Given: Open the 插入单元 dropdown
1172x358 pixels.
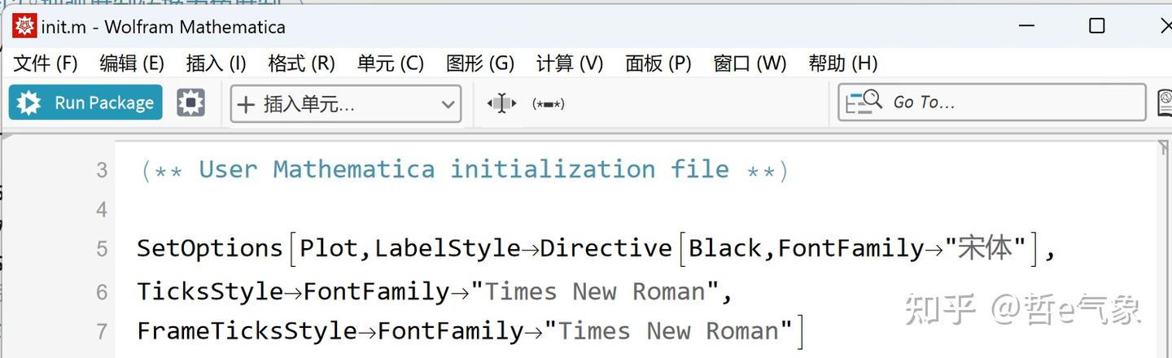Looking at the screenshot, I should click(345, 104).
